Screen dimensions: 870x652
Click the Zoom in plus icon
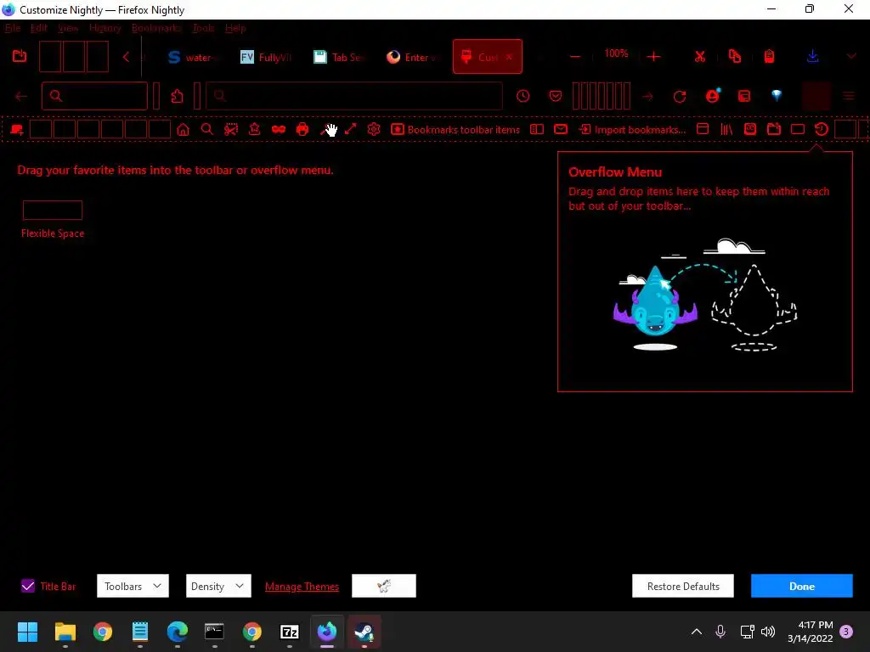pyautogui.click(x=653, y=57)
